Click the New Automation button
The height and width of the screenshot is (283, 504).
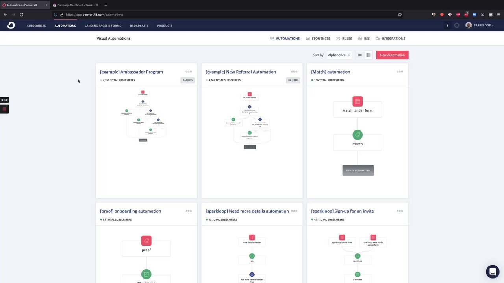click(392, 55)
